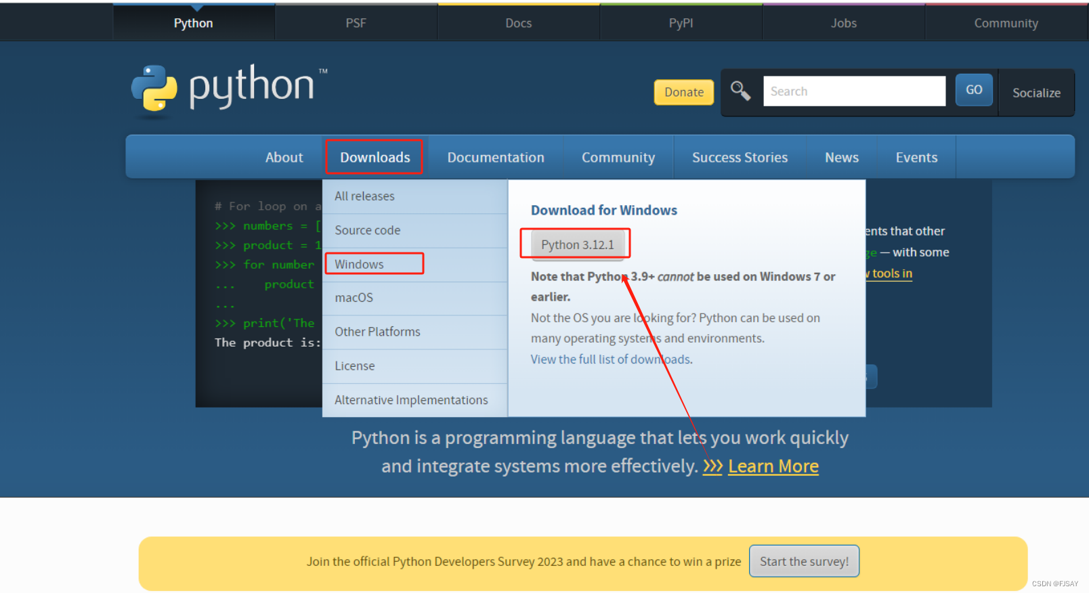This screenshot has width=1089, height=593.
Task: Click the Download for Windows heading
Action: coord(604,211)
